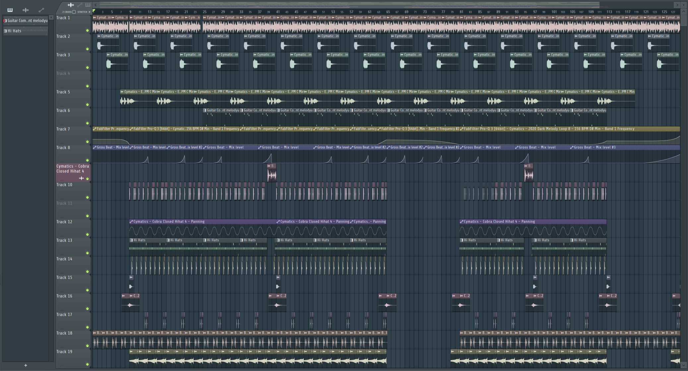The image size is (688, 371).
Task: Click bar 97 on the timeline ruler
Action: click(535, 12)
